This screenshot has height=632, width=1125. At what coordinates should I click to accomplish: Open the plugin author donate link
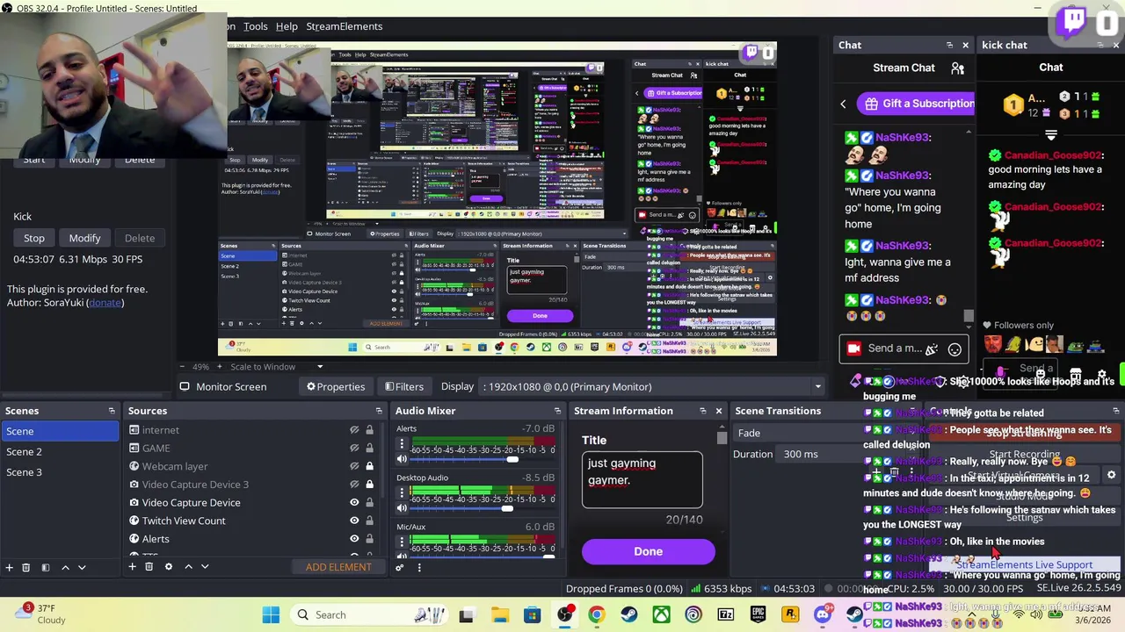105,303
